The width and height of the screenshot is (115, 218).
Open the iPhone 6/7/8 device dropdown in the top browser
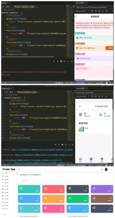pyautogui.click(x=83, y=11)
